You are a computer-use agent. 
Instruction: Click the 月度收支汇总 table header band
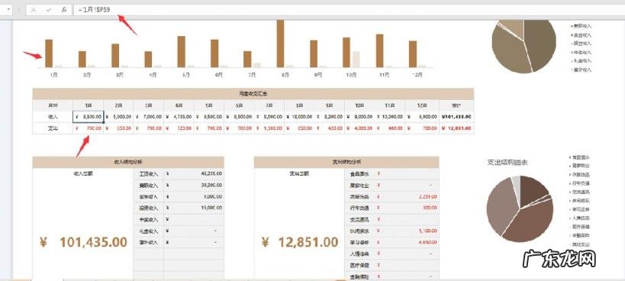click(253, 94)
